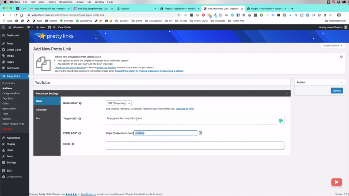This screenshot has width=349, height=196.
Task: Click the YouTube subscribe button overlay
Action: point(336,182)
